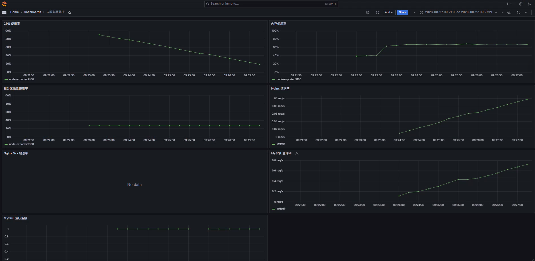Click the Nginx 5xx 错误率 panel title
This screenshot has height=261, width=535.
pyautogui.click(x=16, y=154)
